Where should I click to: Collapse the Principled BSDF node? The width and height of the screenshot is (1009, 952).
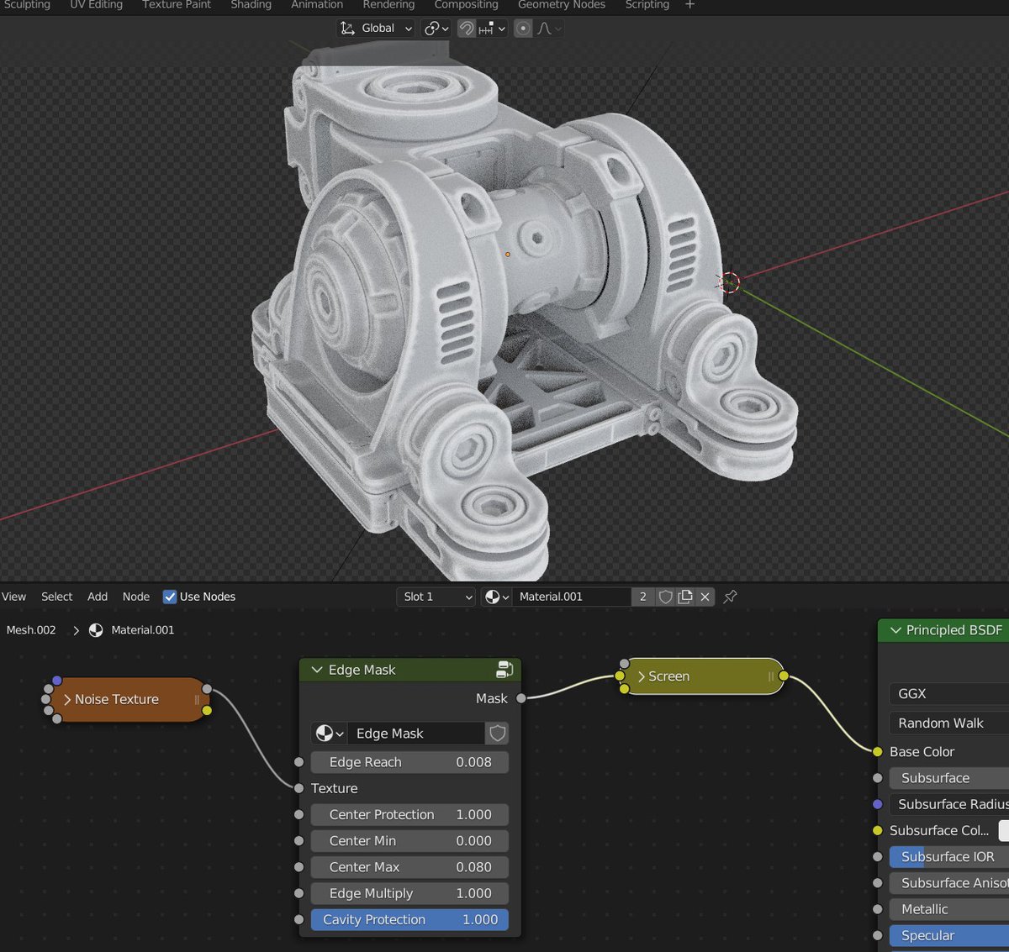tap(895, 630)
